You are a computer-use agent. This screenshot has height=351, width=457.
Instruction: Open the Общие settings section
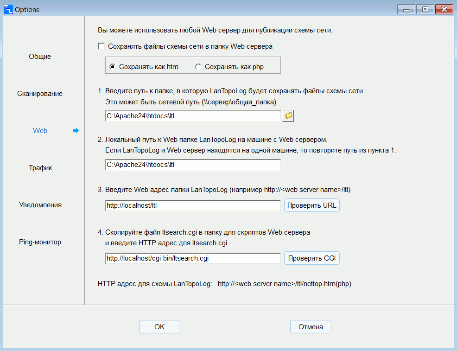click(40, 57)
